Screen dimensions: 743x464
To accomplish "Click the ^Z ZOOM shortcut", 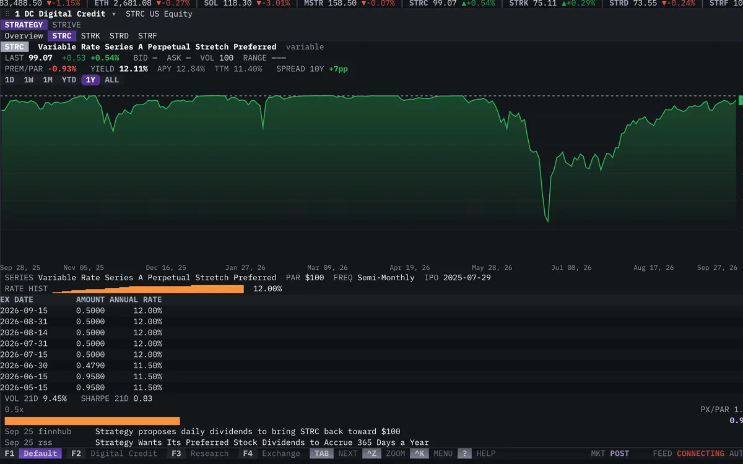I will click(384, 453).
